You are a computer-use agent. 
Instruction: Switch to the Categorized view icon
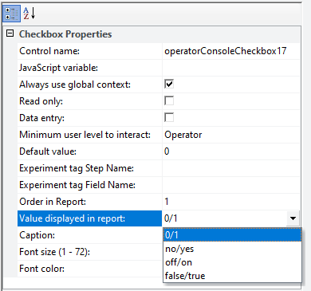pos(12,14)
